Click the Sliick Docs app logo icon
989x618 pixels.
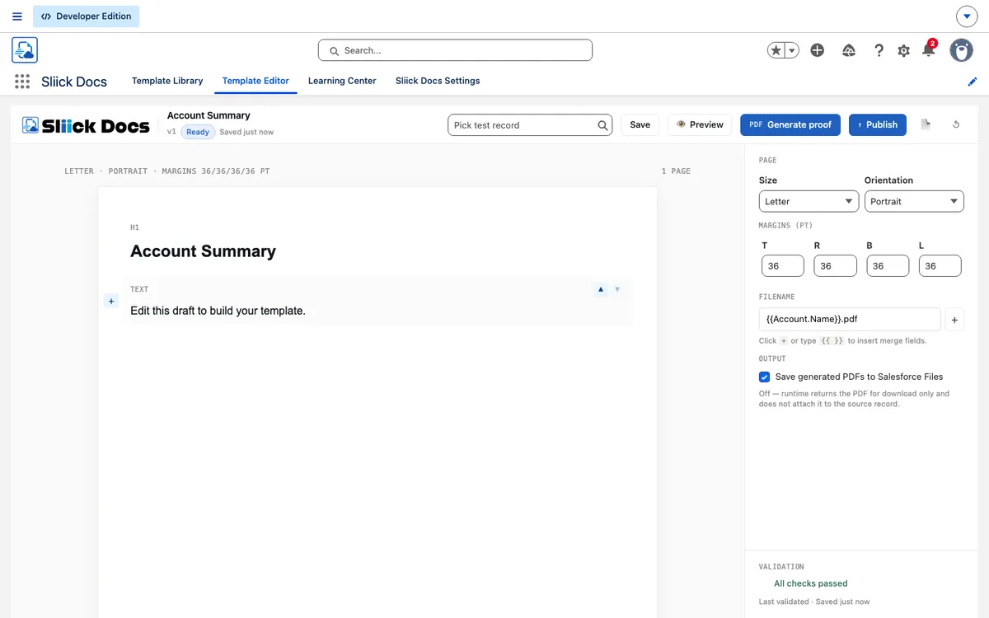coord(25,49)
